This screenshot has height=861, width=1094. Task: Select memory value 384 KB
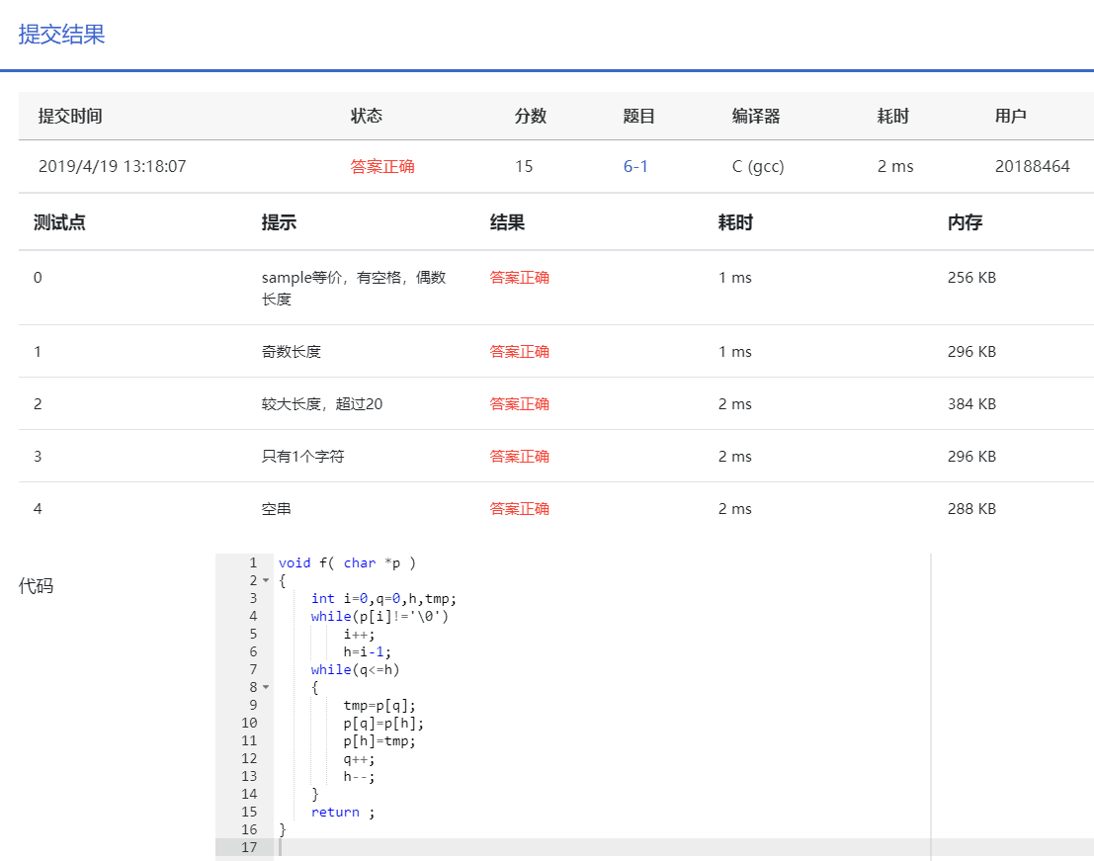click(x=971, y=404)
